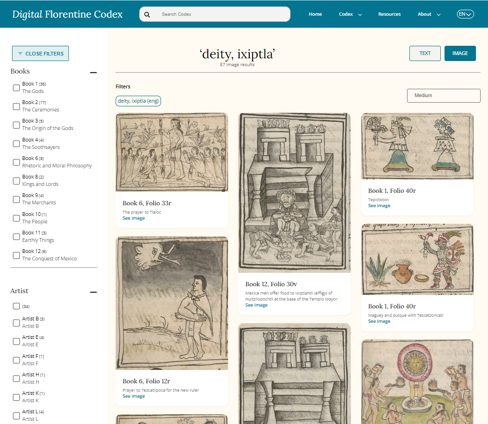Open See image link for Tepictoton
The image size is (488, 424).
click(379, 206)
